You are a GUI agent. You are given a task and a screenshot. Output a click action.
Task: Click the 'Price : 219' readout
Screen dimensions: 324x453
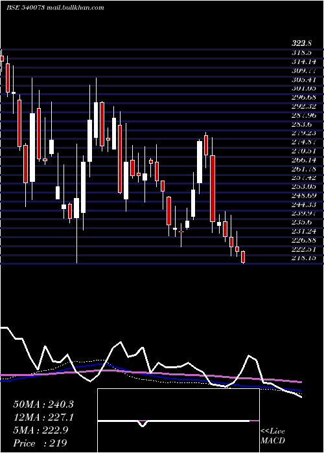[x=40, y=443]
